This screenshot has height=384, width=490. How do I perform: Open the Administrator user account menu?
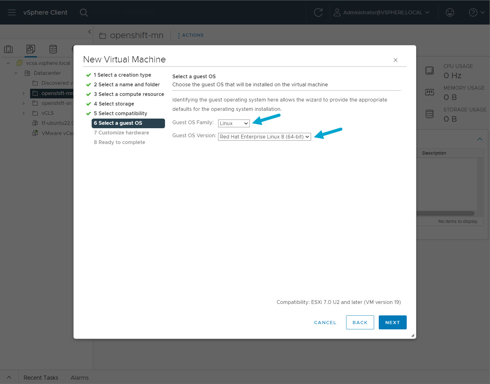pos(382,12)
